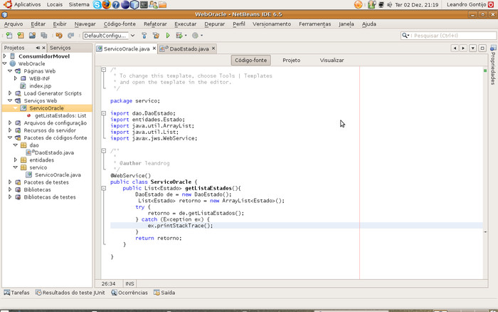Open the Propriedades side panel
Viewport: 498px width, 312px height.
click(x=493, y=65)
